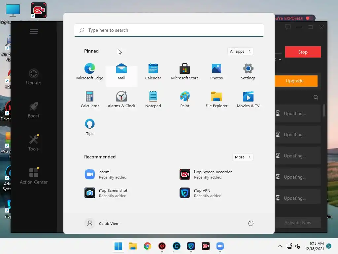Expand the All apps list
This screenshot has height=254, width=338.
click(240, 51)
